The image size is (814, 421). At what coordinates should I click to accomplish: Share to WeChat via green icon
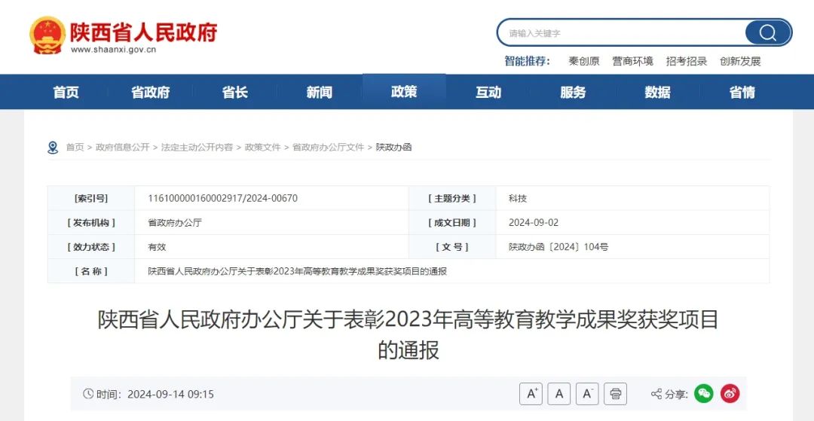click(704, 394)
